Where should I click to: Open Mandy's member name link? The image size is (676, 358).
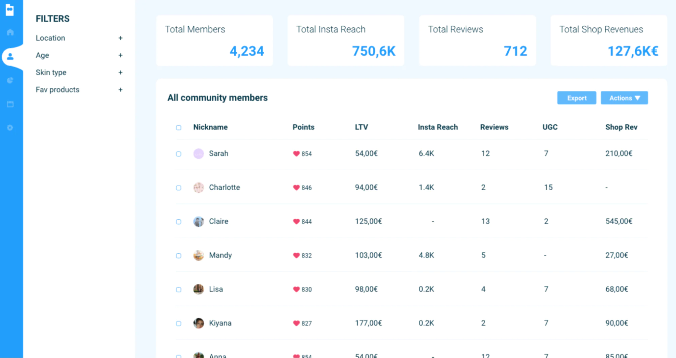coord(220,255)
